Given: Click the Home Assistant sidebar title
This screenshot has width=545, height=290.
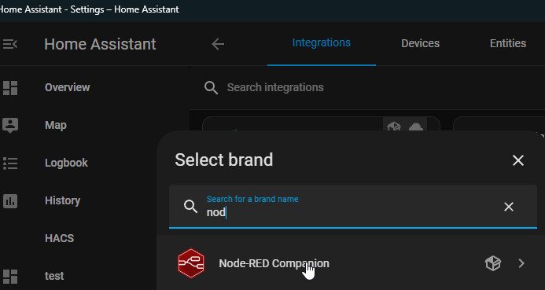Looking at the screenshot, I should (x=100, y=44).
